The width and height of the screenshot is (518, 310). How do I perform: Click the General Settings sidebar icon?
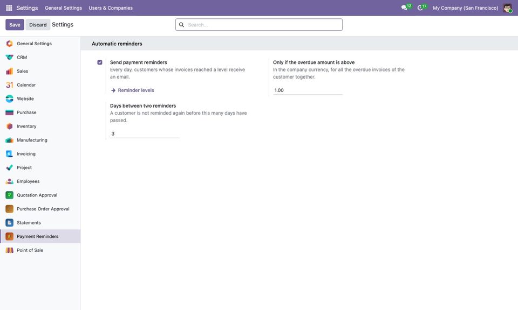(x=10, y=44)
